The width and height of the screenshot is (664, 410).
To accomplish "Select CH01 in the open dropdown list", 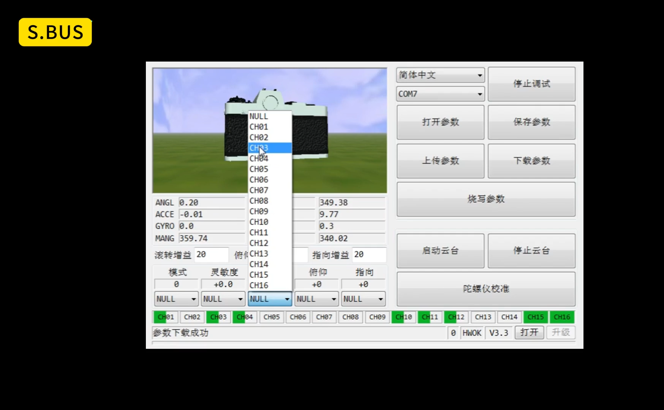I will click(270, 127).
